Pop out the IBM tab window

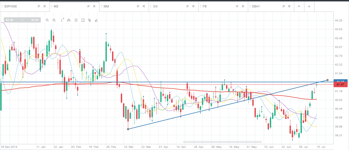[138, 6]
